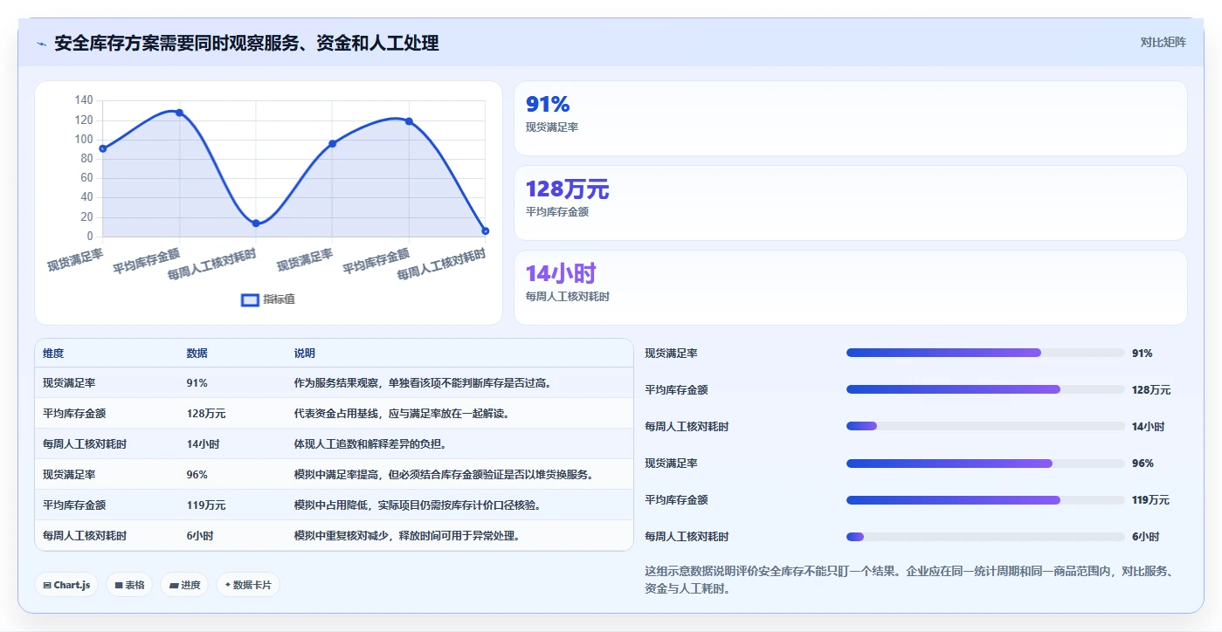Click the 96% progress bar
1222x632 pixels.
[985, 463]
